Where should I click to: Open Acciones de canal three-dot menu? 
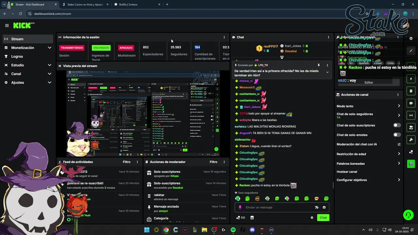[x=398, y=95]
